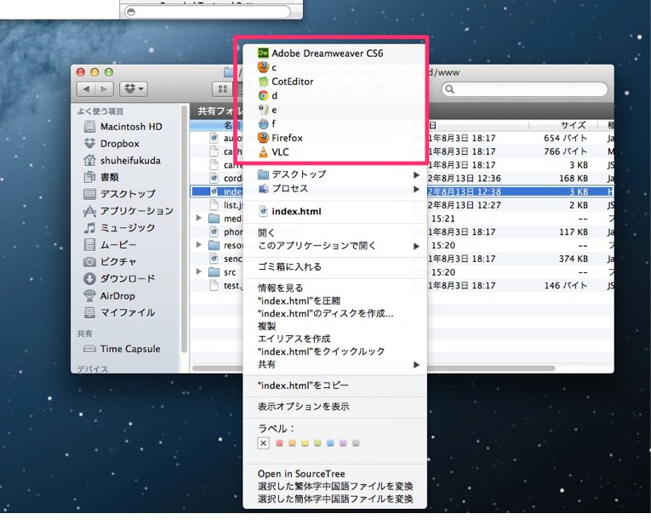Expand the 共有 share submenu
This screenshot has width=651, height=525.
pyautogui.click(x=416, y=365)
